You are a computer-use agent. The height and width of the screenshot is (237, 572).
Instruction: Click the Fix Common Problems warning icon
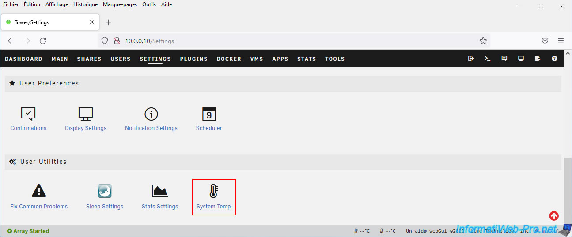[39, 191]
